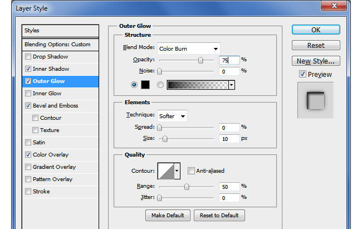Click the Reset to Default button
This screenshot has height=229, width=362.
coord(219,216)
